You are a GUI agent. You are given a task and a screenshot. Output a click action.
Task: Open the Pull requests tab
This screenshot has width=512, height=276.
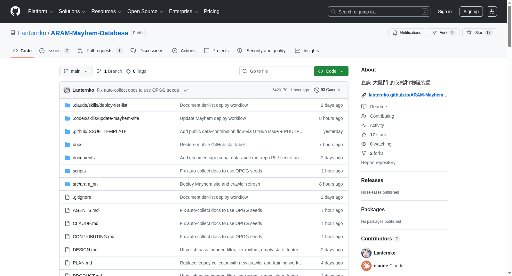(100, 51)
